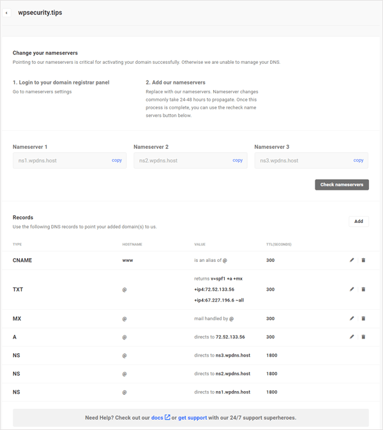
Task: Click the 'directs to 72.52.133.56' value
Action: click(220, 337)
